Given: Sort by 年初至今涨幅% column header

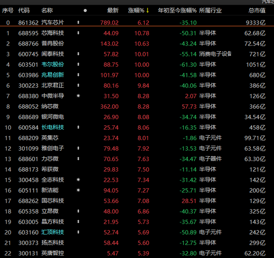Looking at the screenshot, I should tap(177, 10).
